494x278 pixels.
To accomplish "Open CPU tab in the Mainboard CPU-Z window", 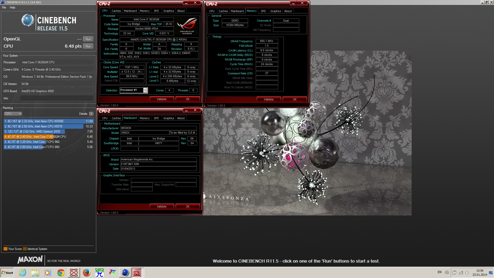I will (x=105, y=118).
